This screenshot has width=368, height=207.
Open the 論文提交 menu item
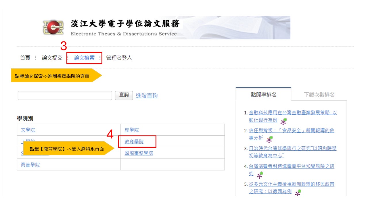(52, 58)
